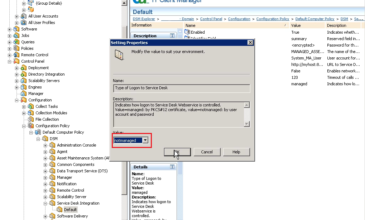Click the All User Accounts icon

point(24,16)
